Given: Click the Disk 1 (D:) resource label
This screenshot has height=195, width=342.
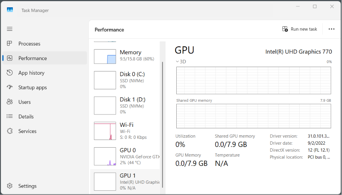Looking at the screenshot, I should click(132, 100).
